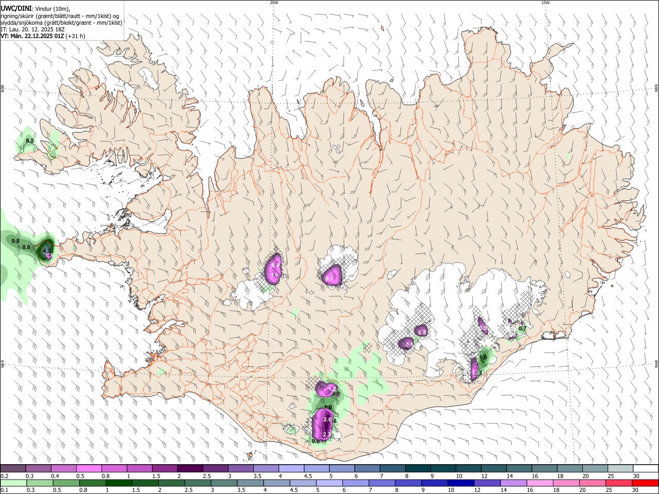659x494 pixels.
Task: Click the 'UWC/DINI' title text
Action: [15, 9]
